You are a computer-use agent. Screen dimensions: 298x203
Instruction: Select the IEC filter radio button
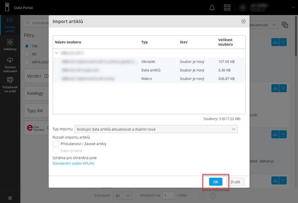[27, 54]
